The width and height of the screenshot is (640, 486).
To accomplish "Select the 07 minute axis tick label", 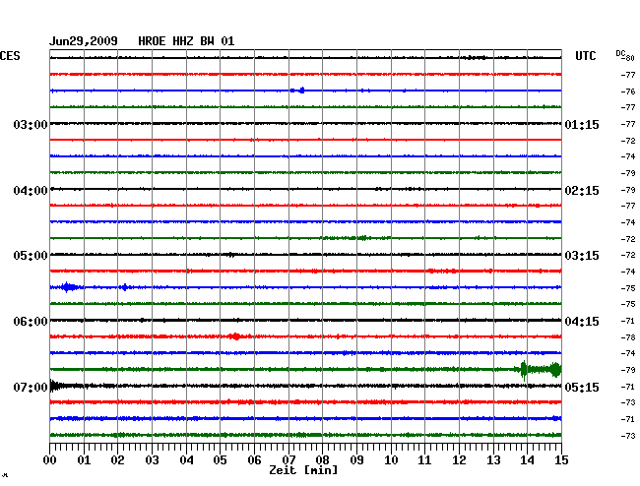I will (x=288, y=460).
